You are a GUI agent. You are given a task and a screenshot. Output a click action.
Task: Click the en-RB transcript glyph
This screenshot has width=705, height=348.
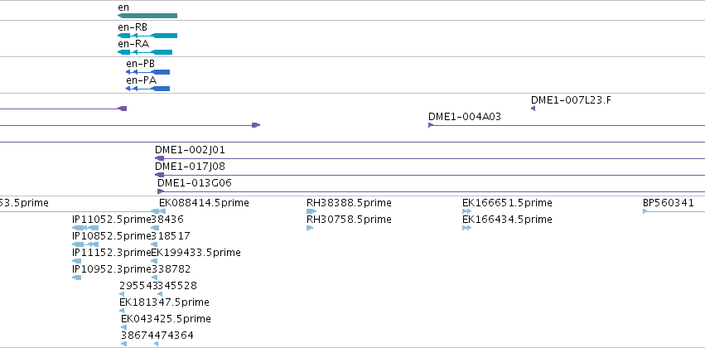(x=147, y=36)
